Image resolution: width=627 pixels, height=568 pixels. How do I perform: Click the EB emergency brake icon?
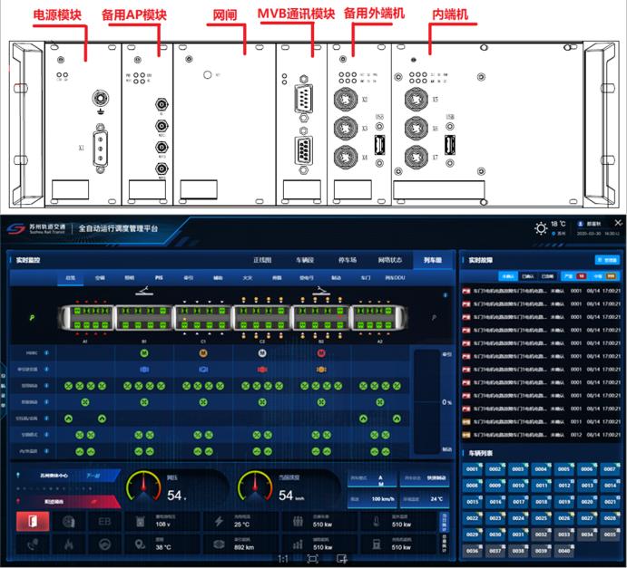tap(104, 521)
